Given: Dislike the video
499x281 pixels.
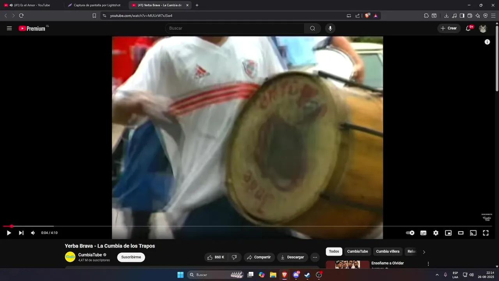Looking at the screenshot, I should click(234, 257).
